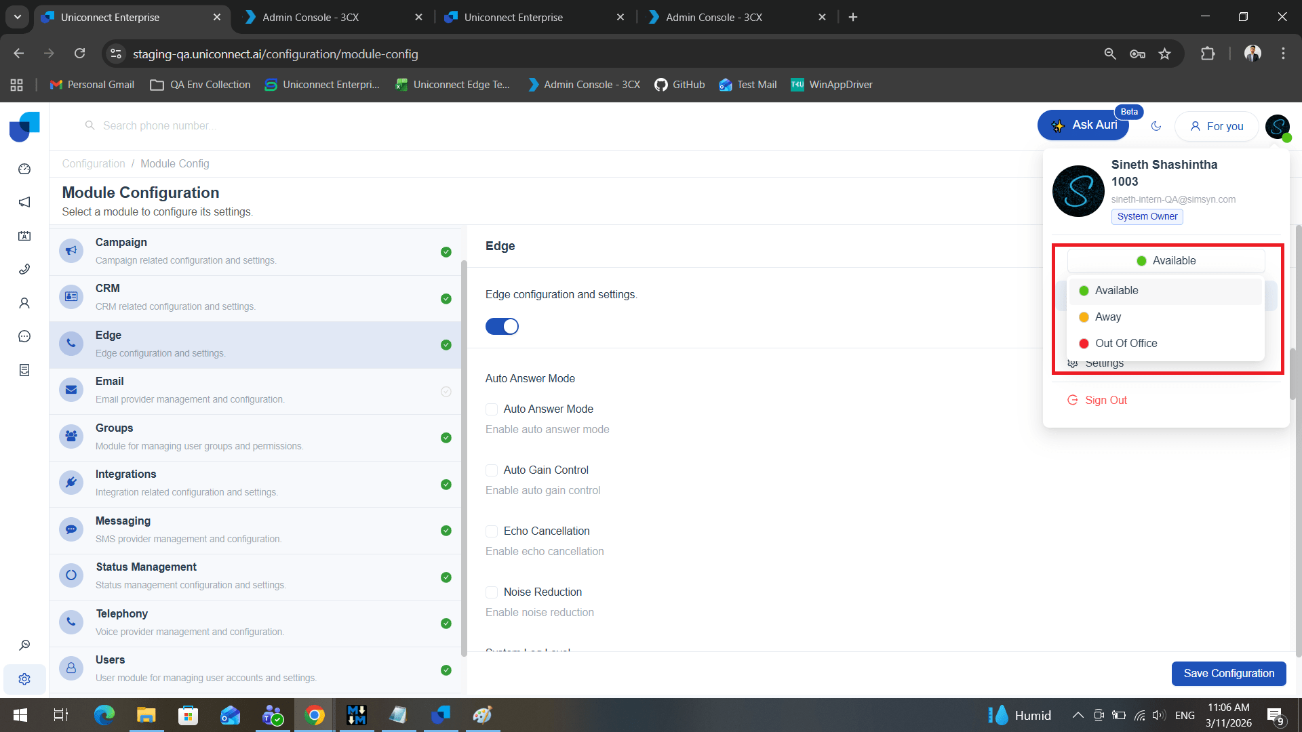
Task: Click the module list scrollbar
Action: [464, 457]
